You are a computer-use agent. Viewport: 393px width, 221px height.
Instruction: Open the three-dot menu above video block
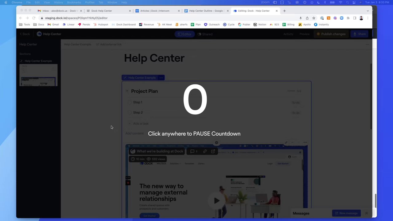point(305,142)
